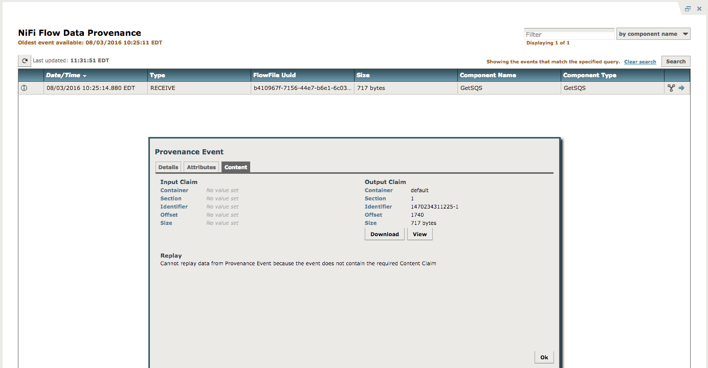This screenshot has width=708, height=368.
Task: Show lineage for the GetSQS event
Action: coord(671,87)
